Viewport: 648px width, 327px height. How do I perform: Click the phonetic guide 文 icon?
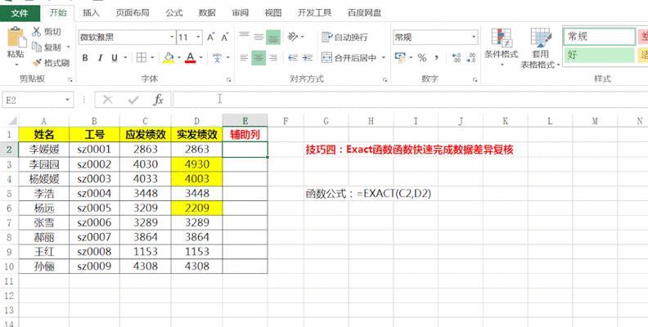tap(218, 58)
